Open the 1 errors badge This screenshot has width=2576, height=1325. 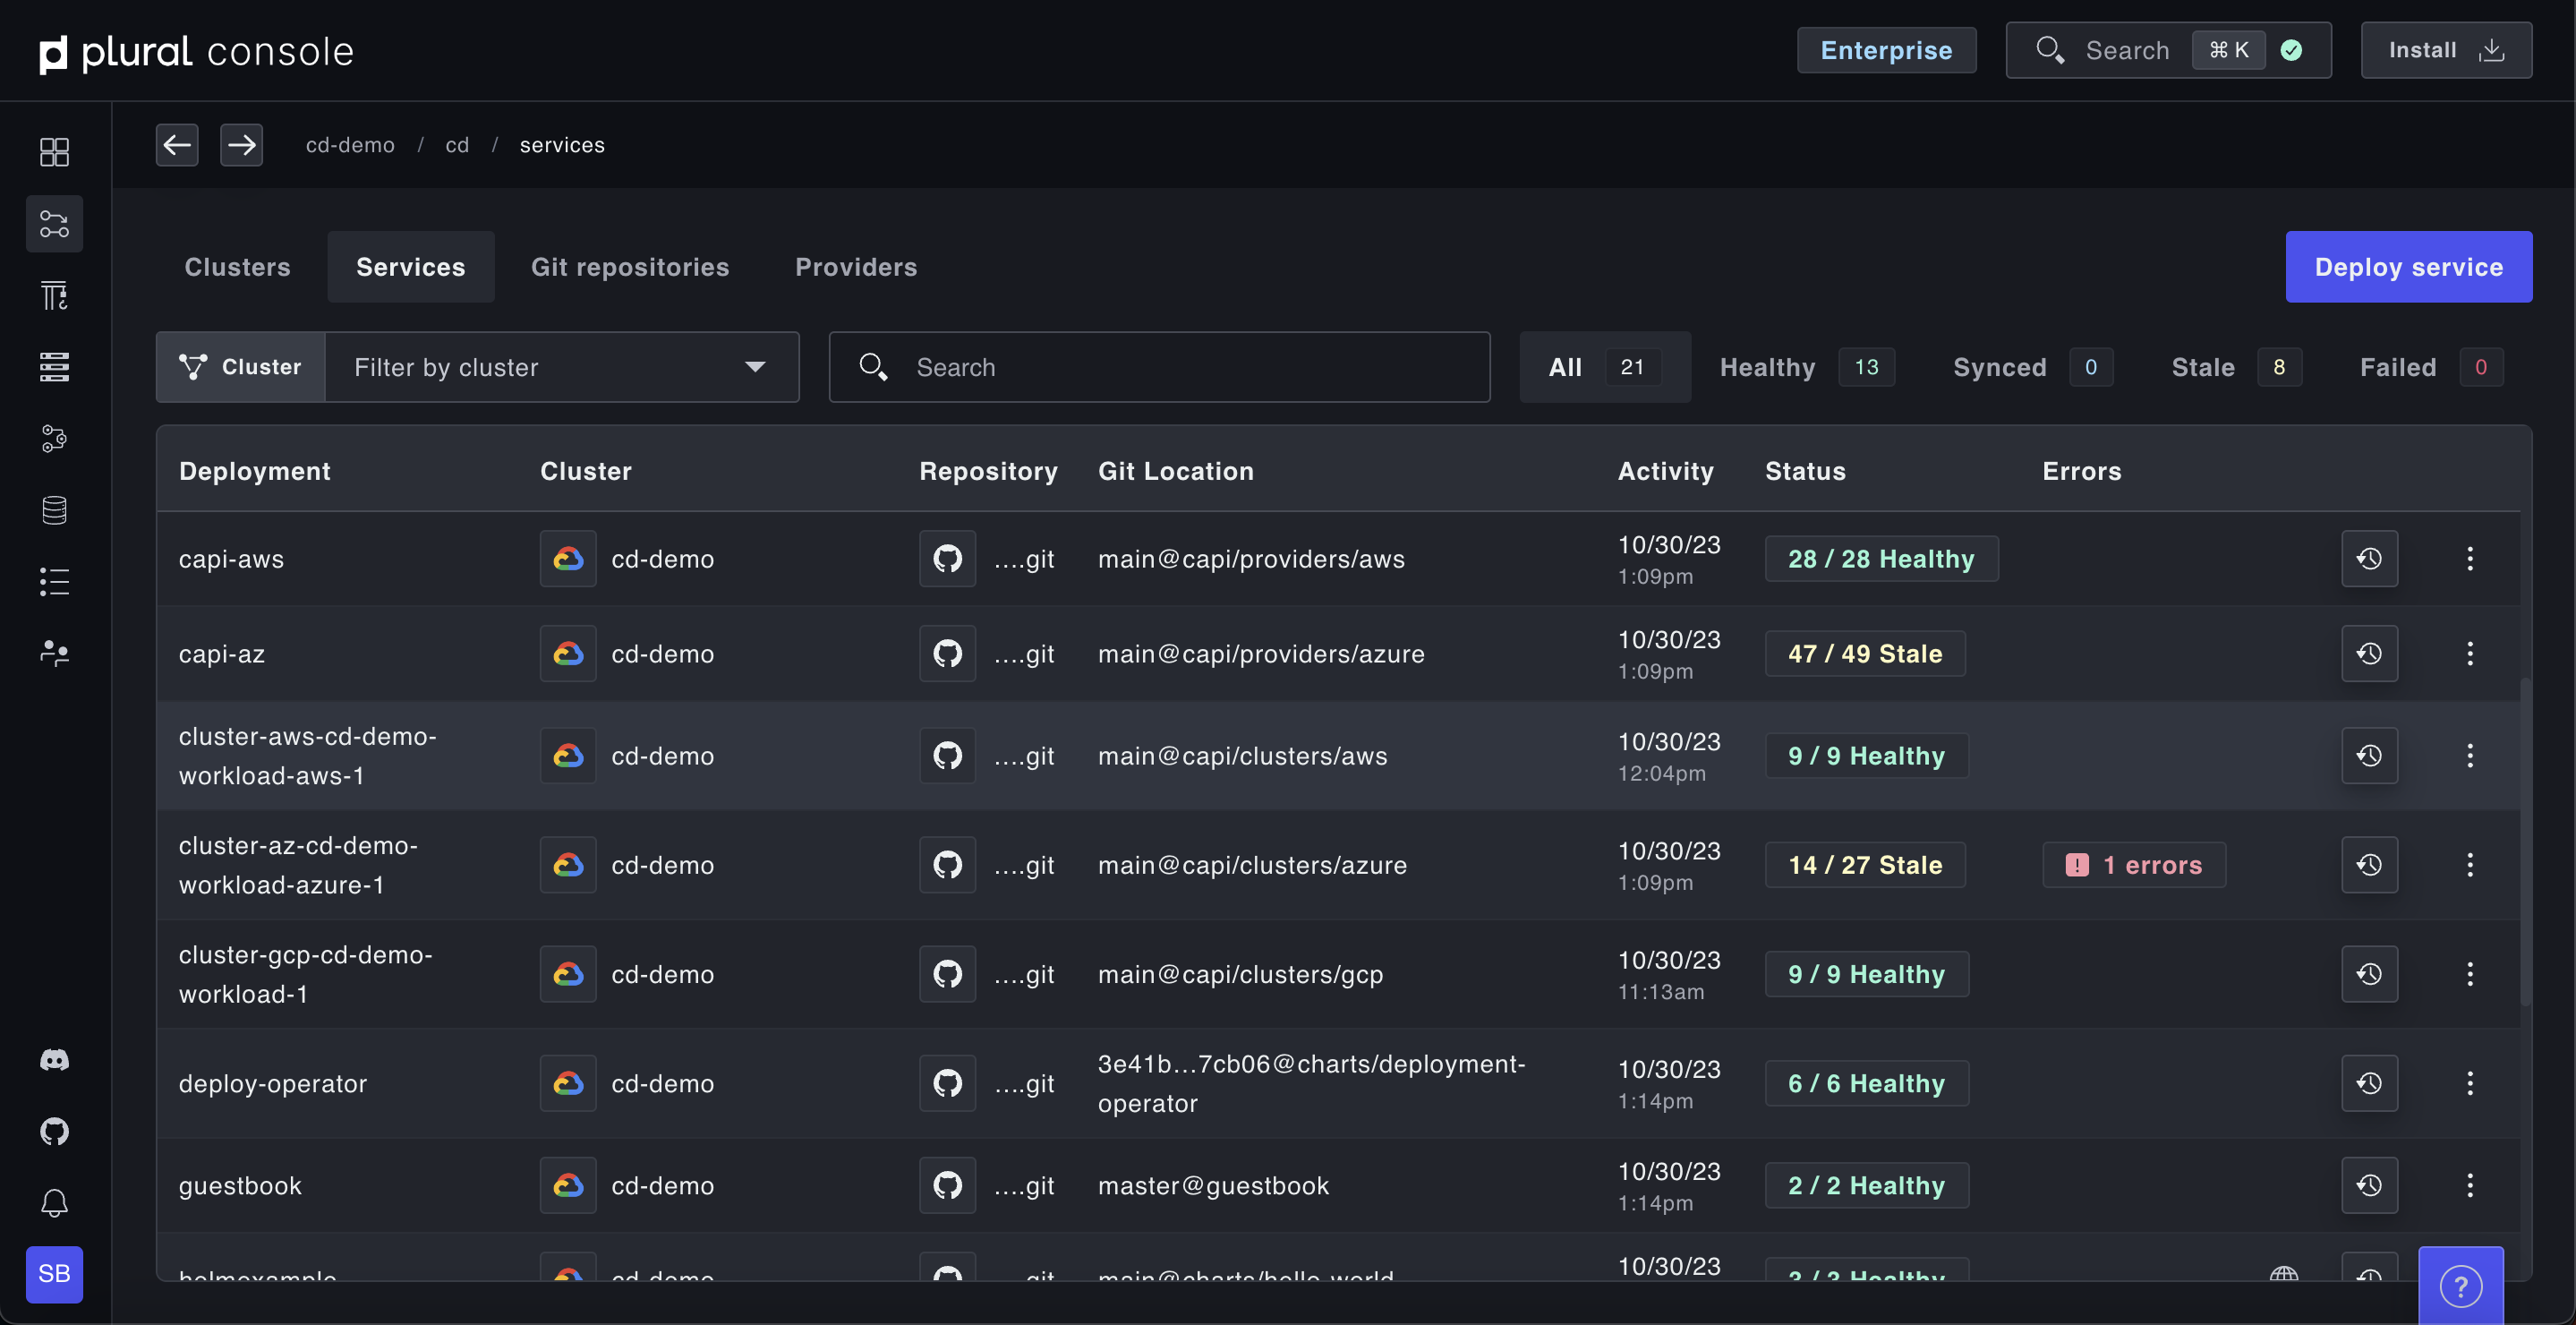pos(2134,865)
